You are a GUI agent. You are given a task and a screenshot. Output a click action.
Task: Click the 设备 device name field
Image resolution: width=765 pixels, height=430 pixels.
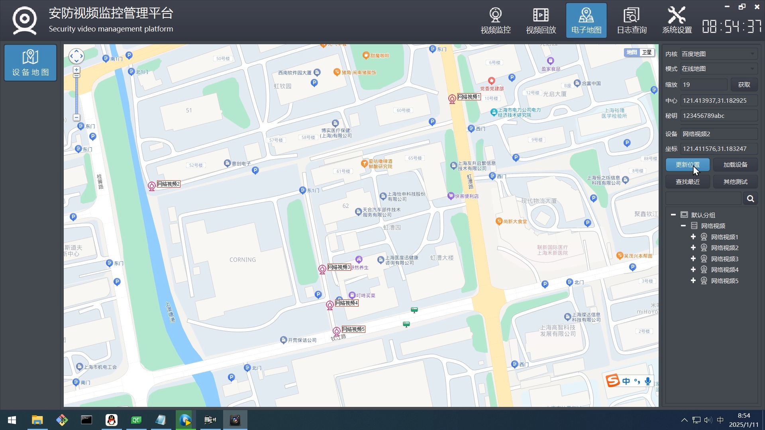pos(718,134)
